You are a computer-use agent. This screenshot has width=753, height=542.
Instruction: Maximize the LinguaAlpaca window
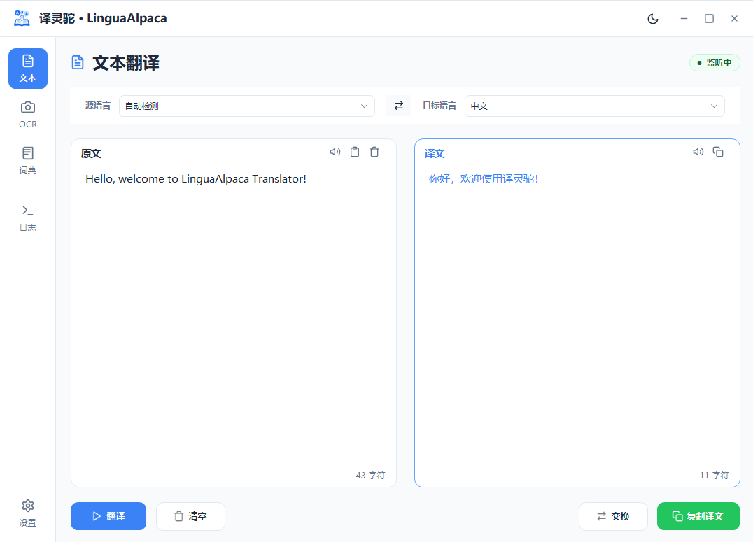click(710, 19)
